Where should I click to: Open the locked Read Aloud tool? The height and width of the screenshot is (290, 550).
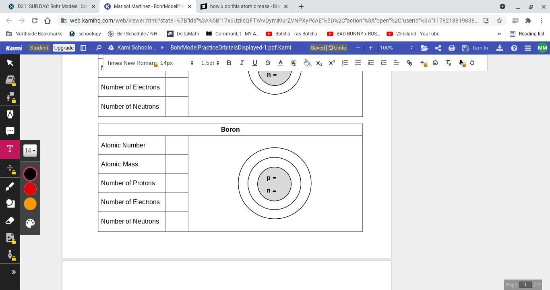(10, 97)
